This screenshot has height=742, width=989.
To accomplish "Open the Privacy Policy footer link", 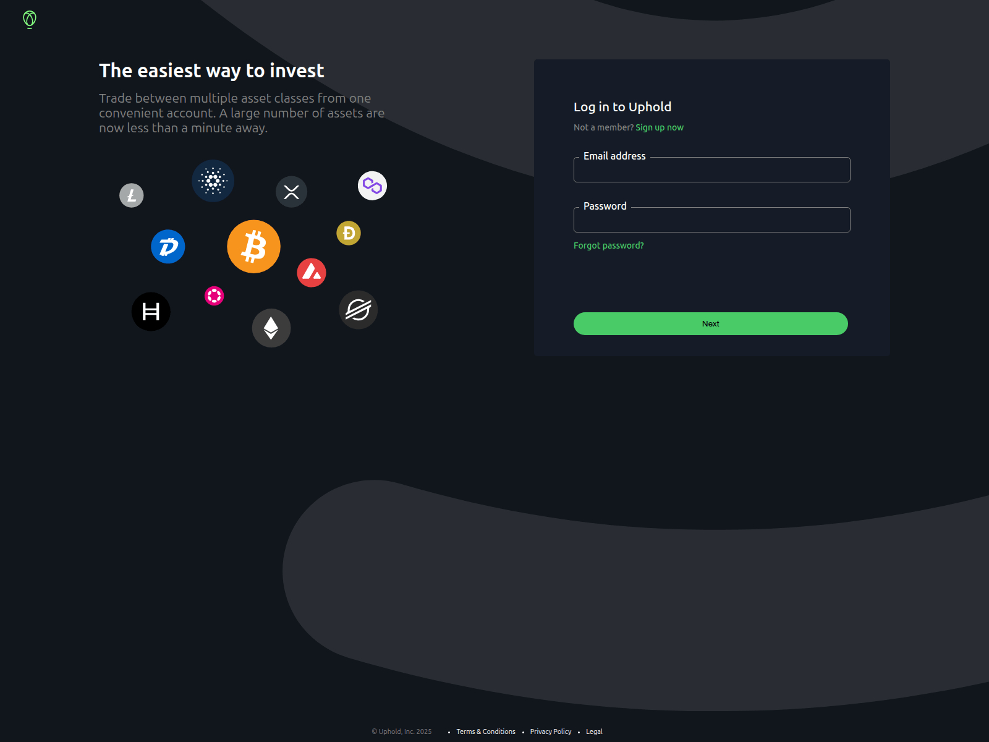I will point(551,731).
